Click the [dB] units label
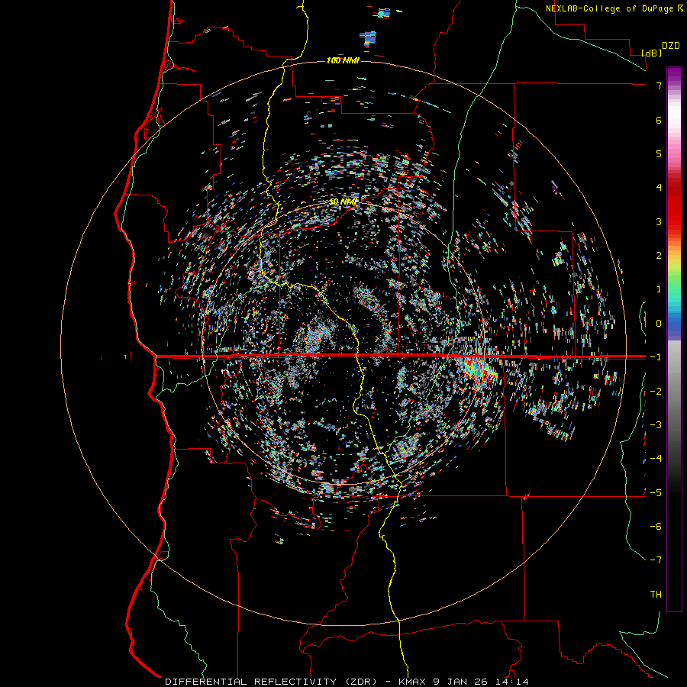 pyautogui.click(x=652, y=53)
